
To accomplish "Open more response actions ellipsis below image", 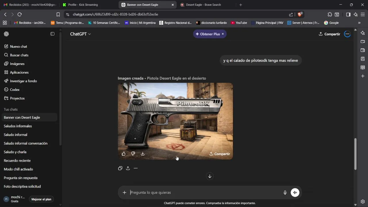I will pyautogui.click(x=136, y=168).
